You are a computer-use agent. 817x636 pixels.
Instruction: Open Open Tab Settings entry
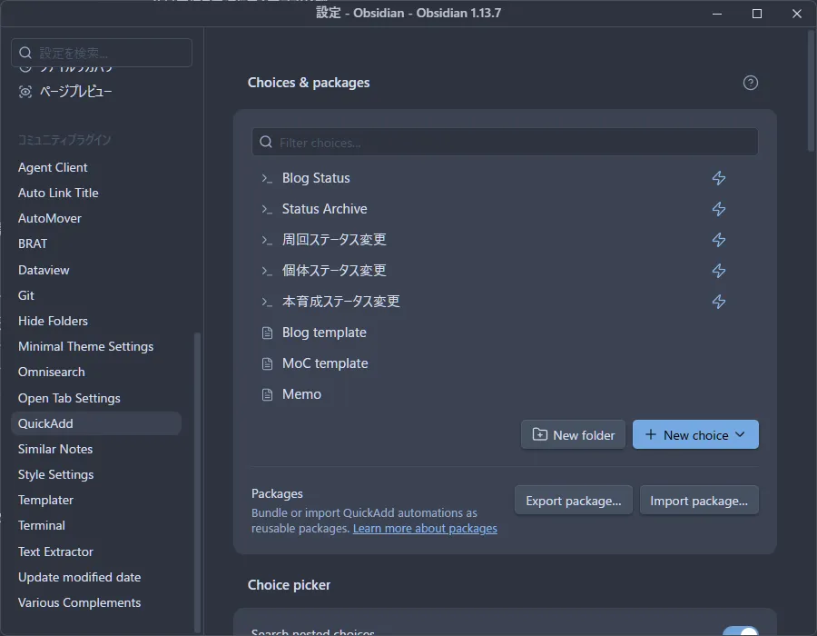[69, 398]
